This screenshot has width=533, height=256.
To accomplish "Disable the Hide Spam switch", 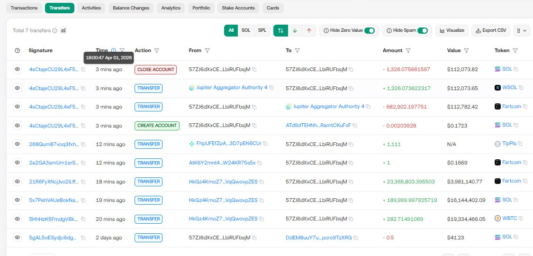I will (423, 30).
